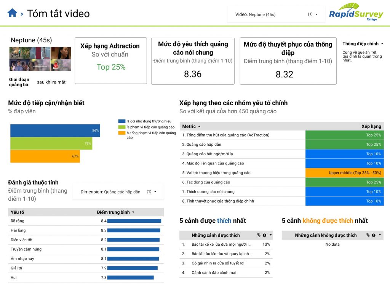Select row 2. Quảng cáo hấp dẫn
The width and height of the screenshot is (390, 293).
pyautogui.click(x=281, y=145)
